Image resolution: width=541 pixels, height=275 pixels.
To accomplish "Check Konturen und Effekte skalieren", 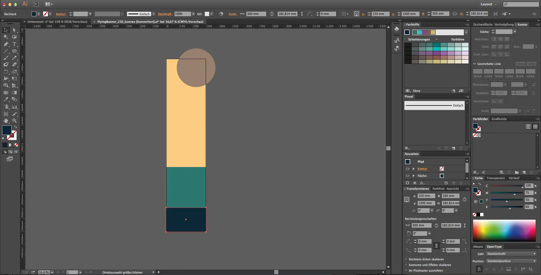I will (x=406, y=265).
